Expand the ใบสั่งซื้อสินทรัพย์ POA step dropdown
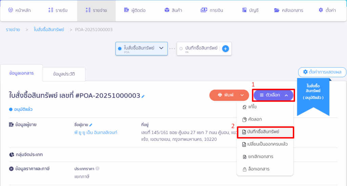Image resolution: width=347 pixels, height=186 pixels. pyautogui.click(x=161, y=48)
